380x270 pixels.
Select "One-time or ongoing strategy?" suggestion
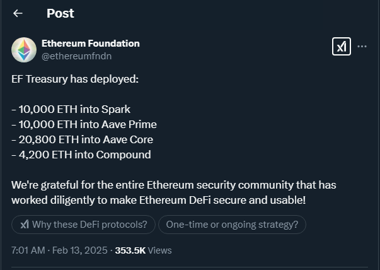tap(232, 225)
